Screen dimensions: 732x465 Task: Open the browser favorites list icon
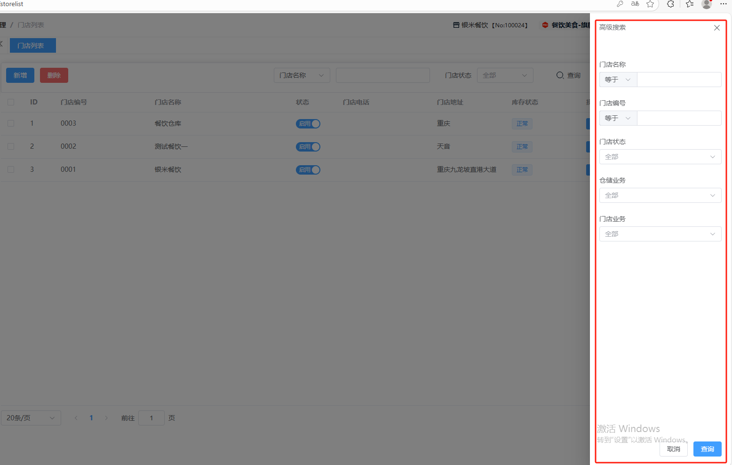(690, 4)
